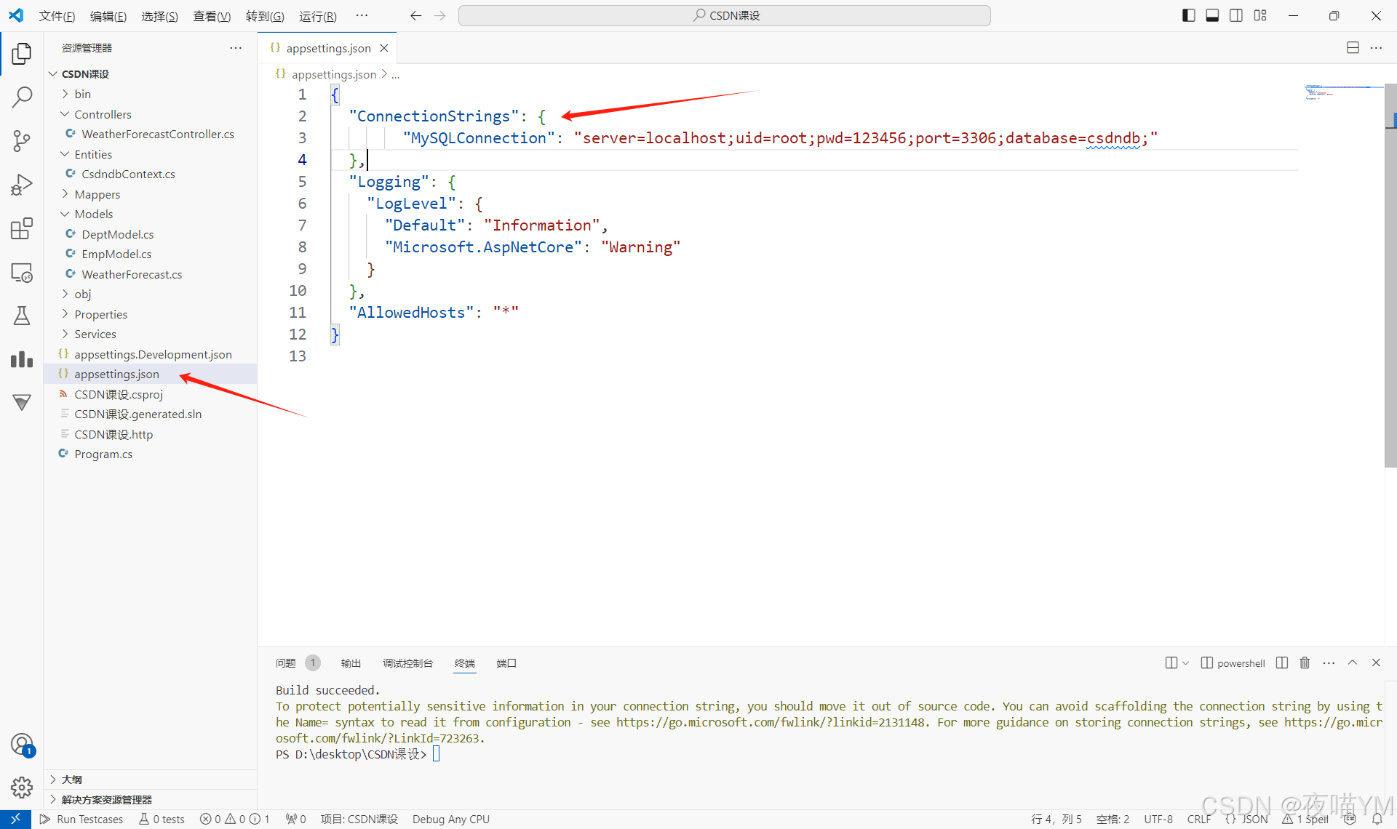
Task: Open the Search view icon
Action: pos(22,97)
